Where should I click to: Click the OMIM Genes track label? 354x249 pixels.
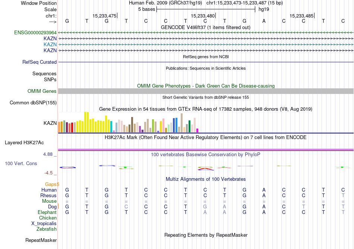[42, 91]
